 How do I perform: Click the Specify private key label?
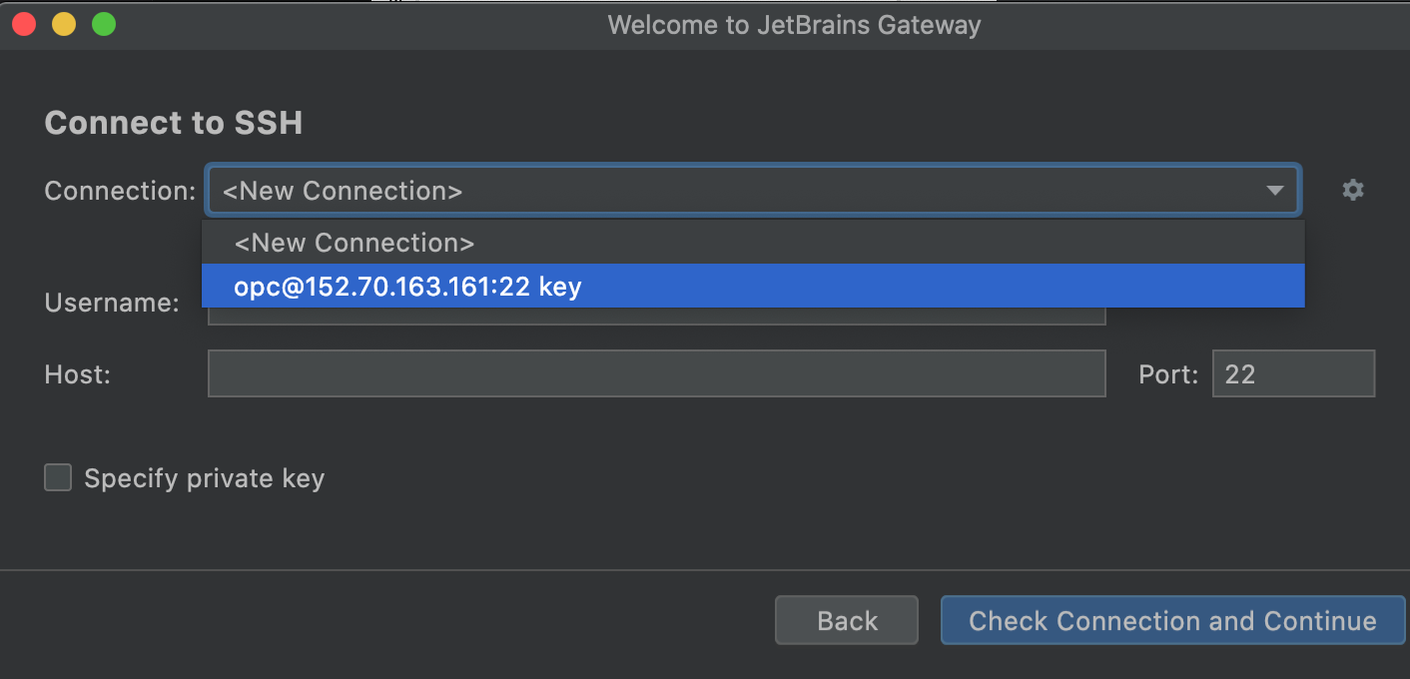204,477
